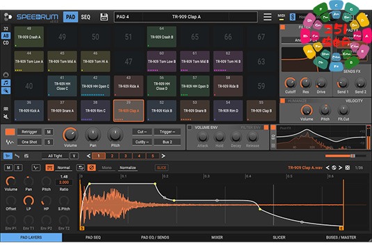Toggle the Filter Env orange button
The height and width of the screenshot is (252, 372).
click(x=266, y=128)
